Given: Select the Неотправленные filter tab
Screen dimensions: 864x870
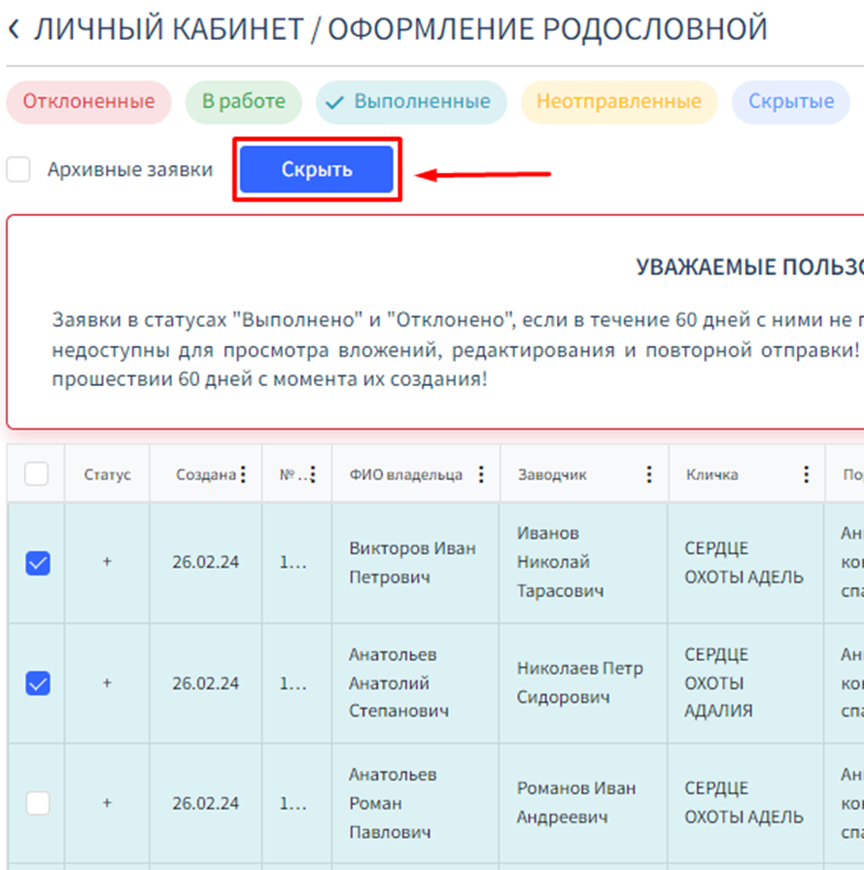Looking at the screenshot, I should [618, 102].
